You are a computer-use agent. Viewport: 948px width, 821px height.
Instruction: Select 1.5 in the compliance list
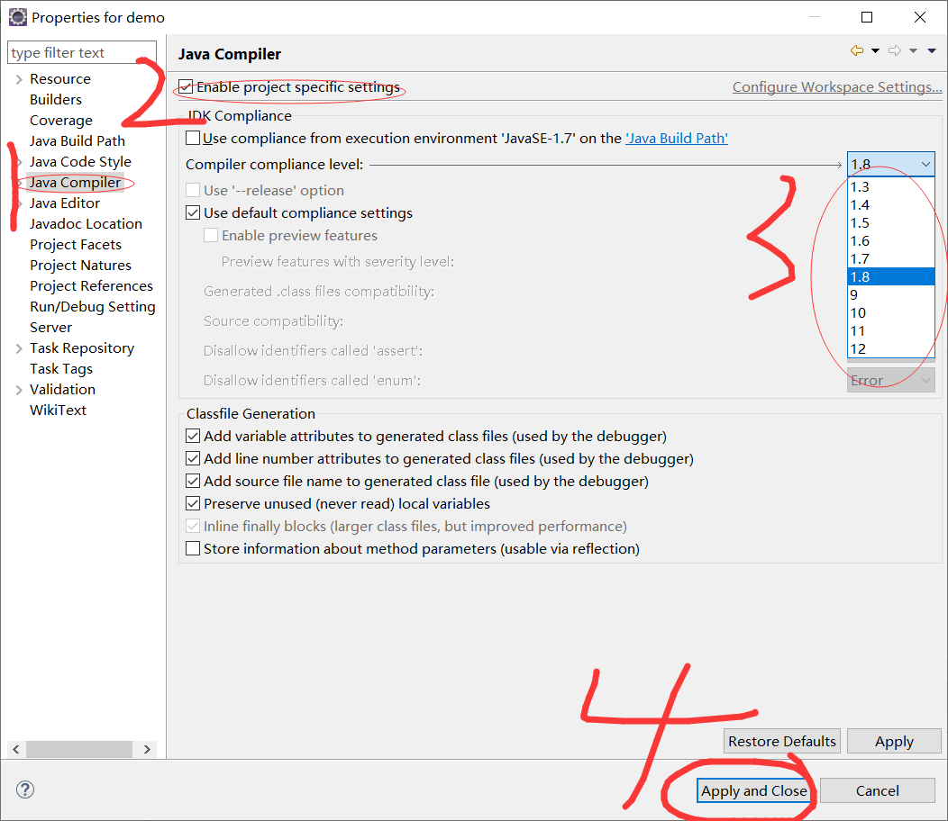[x=890, y=223]
